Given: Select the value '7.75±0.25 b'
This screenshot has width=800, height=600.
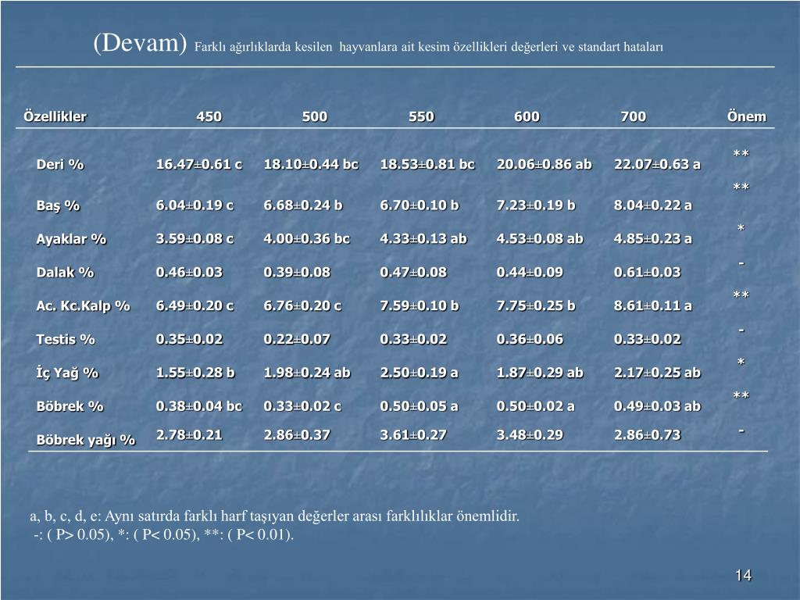Looking at the screenshot, I should tap(536, 306).
